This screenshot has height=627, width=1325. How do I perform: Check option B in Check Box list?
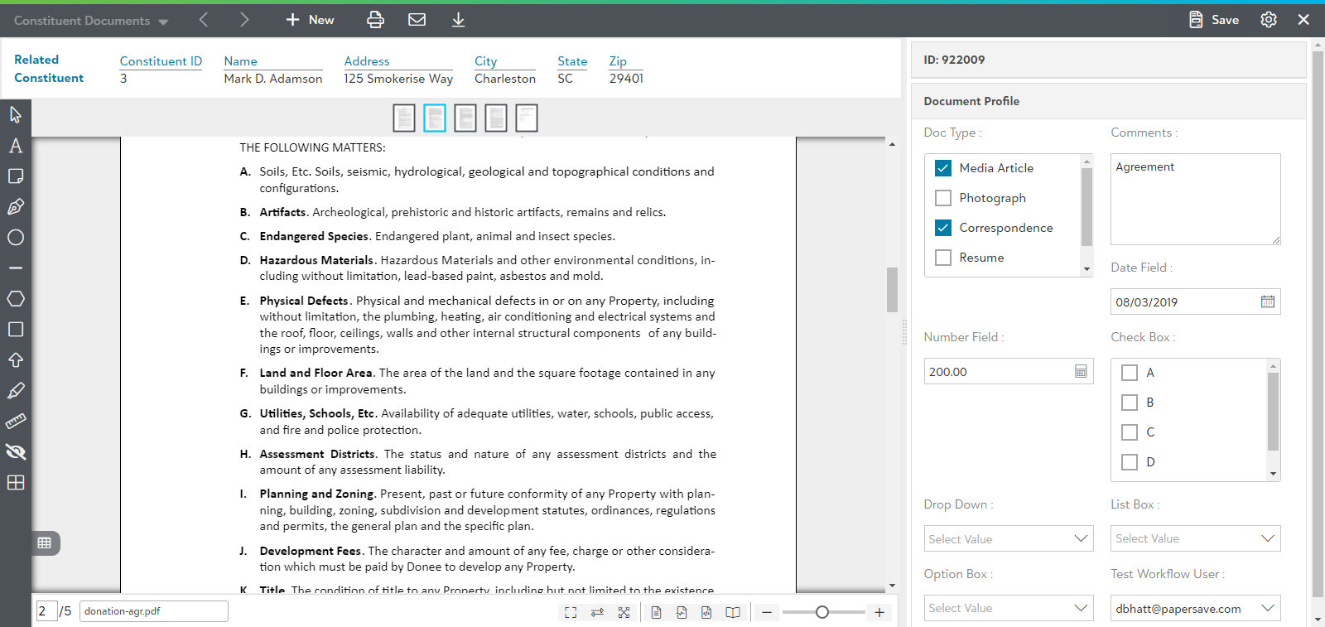coord(1129,403)
